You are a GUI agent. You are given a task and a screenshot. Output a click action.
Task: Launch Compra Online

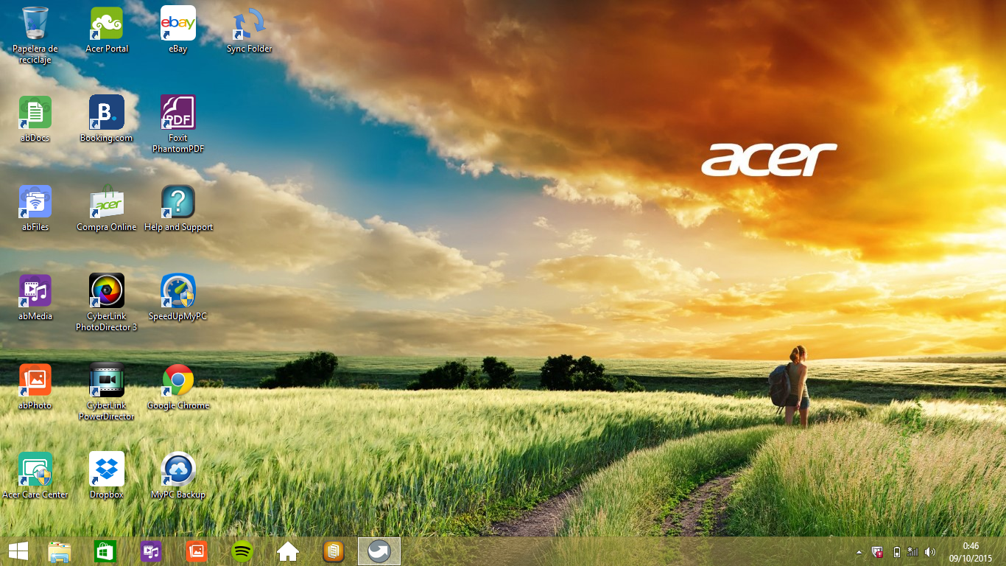[105, 203]
